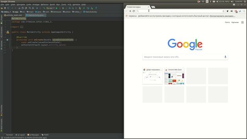Toggle the TODO tool window
Screen dimensions: 247x139
point(45,135)
